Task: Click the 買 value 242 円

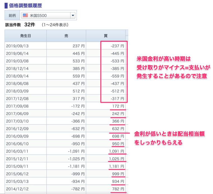Action: [x=118, y=114]
